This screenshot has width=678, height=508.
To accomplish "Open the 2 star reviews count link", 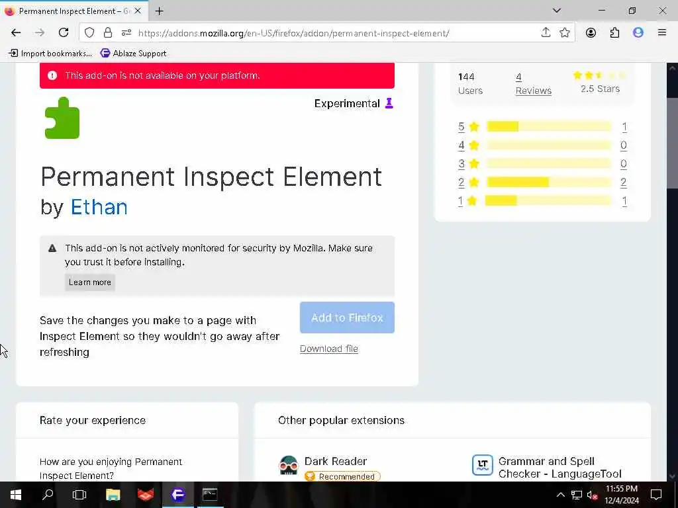I will point(624,183).
